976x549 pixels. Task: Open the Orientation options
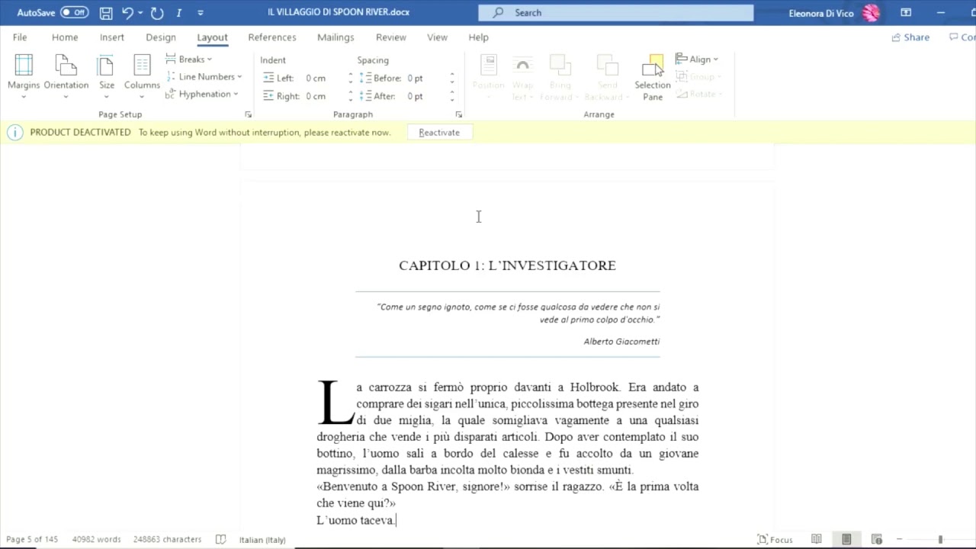(66, 76)
